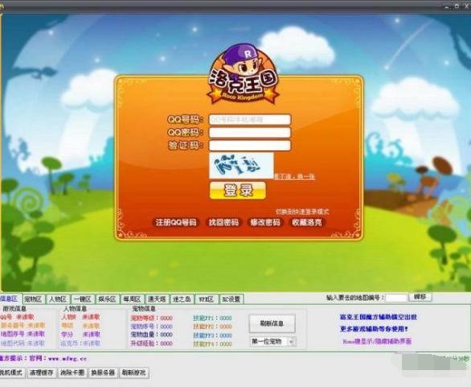Click the 地图序号 未读取 text

pos(23,334)
